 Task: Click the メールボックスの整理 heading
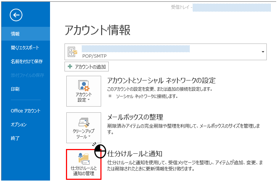[x=135, y=117]
